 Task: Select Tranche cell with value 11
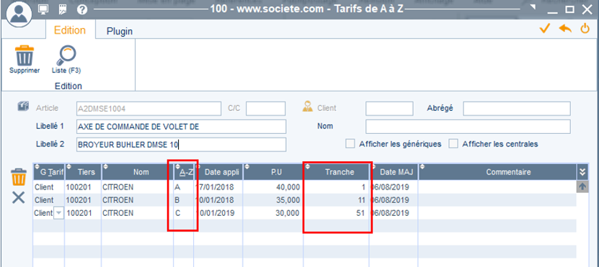click(337, 200)
